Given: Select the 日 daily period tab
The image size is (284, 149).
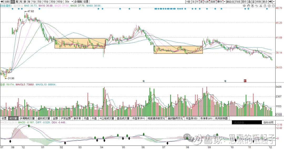Looking at the screenshot, I should (12, 2).
